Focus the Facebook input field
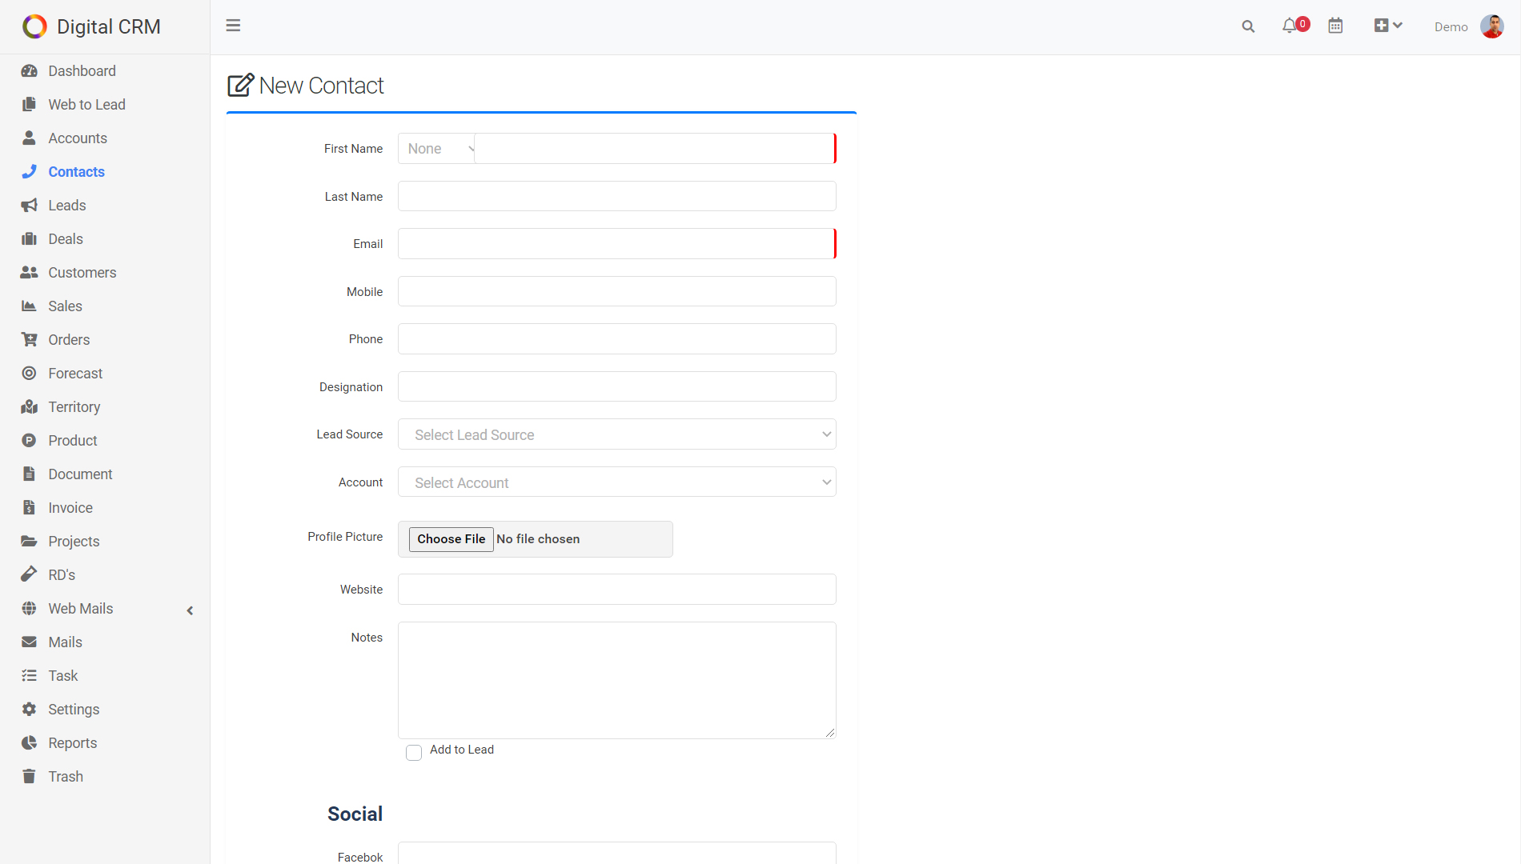Image resolution: width=1521 pixels, height=864 pixels. tap(617, 853)
